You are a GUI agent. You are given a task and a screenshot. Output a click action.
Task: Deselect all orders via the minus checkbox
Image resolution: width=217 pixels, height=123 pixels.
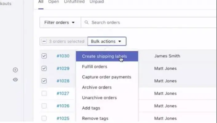pyautogui.click(x=44, y=41)
